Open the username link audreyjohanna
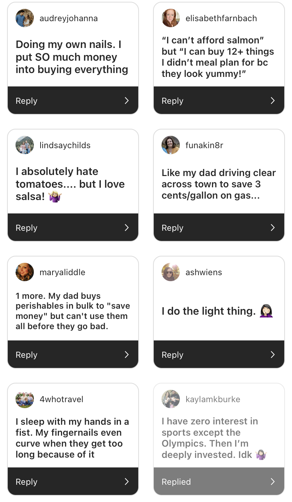 pyautogui.click(x=68, y=18)
